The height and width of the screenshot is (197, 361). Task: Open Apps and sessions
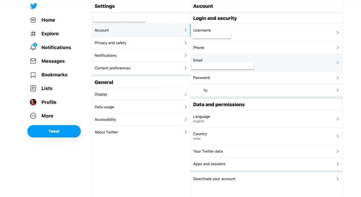(x=267, y=164)
